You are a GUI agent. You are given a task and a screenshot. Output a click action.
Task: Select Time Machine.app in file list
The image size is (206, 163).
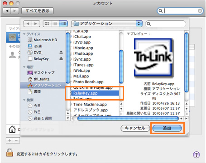tap(95, 105)
